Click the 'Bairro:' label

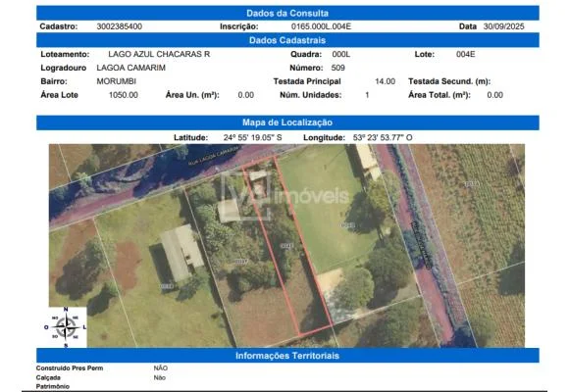[x=54, y=81]
